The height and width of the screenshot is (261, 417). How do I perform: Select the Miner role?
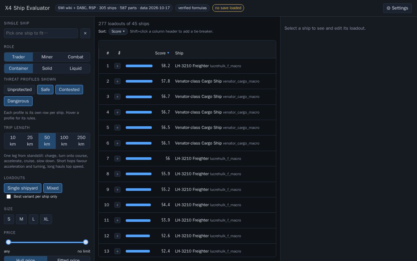(47, 57)
